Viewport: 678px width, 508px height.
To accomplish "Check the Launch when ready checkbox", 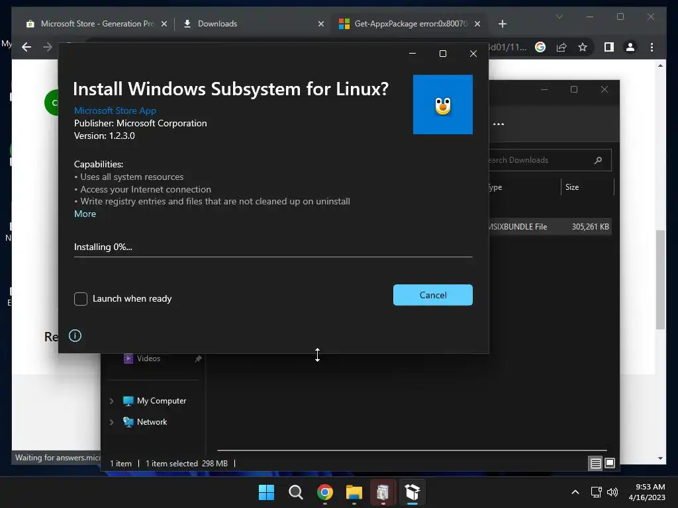I will pyautogui.click(x=80, y=299).
